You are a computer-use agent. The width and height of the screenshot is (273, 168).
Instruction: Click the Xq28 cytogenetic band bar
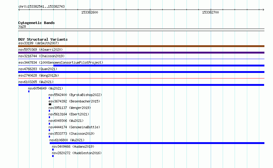tap(141, 30)
